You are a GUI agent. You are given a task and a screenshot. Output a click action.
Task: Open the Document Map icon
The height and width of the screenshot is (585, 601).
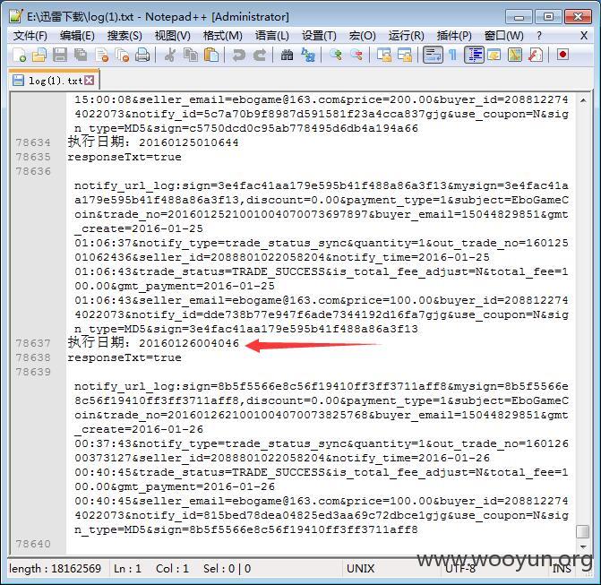click(x=515, y=56)
